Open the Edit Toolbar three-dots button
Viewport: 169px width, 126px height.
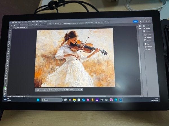pyautogui.click(x=6, y=83)
